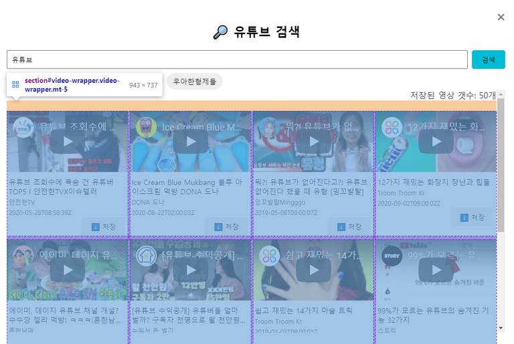The image size is (514, 344).
Task: Play the 에이미, 데이지 유튜브 채널 개설 video
Action: (x=68, y=270)
